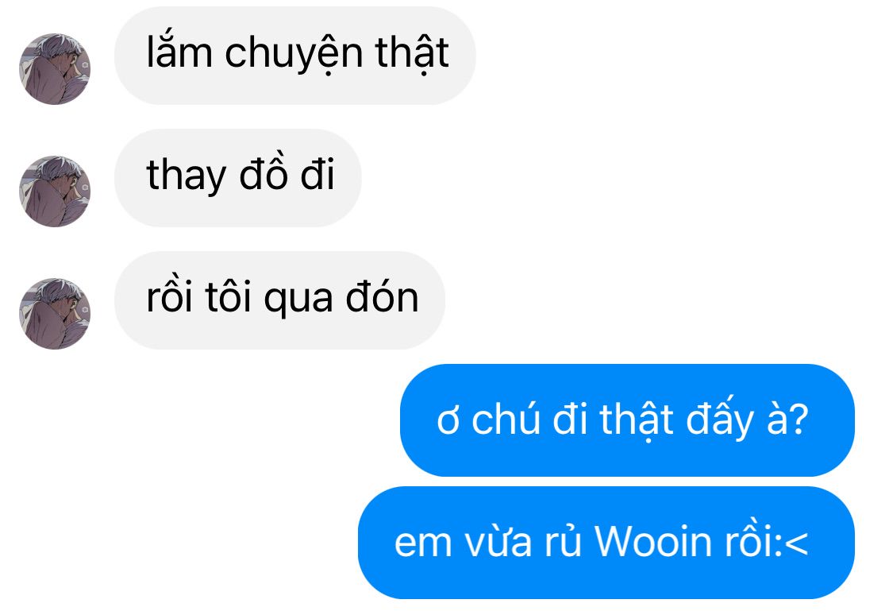The image size is (893, 611).
Task: Tap the word "đấy" in the blue bubble
Action: (x=719, y=418)
